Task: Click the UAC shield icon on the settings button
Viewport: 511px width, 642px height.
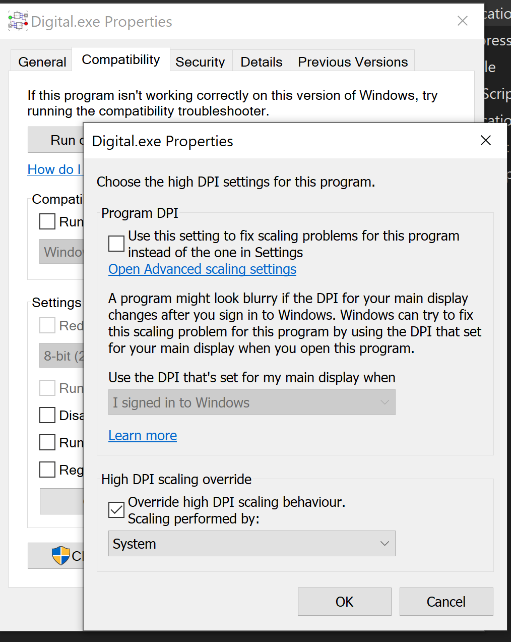Action: pos(61,555)
